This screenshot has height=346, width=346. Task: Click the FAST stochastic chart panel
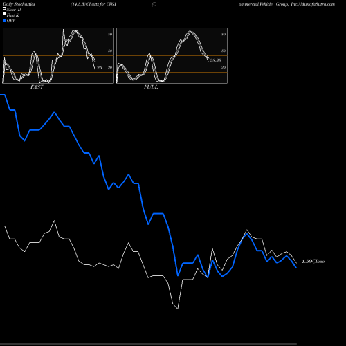point(58,55)
